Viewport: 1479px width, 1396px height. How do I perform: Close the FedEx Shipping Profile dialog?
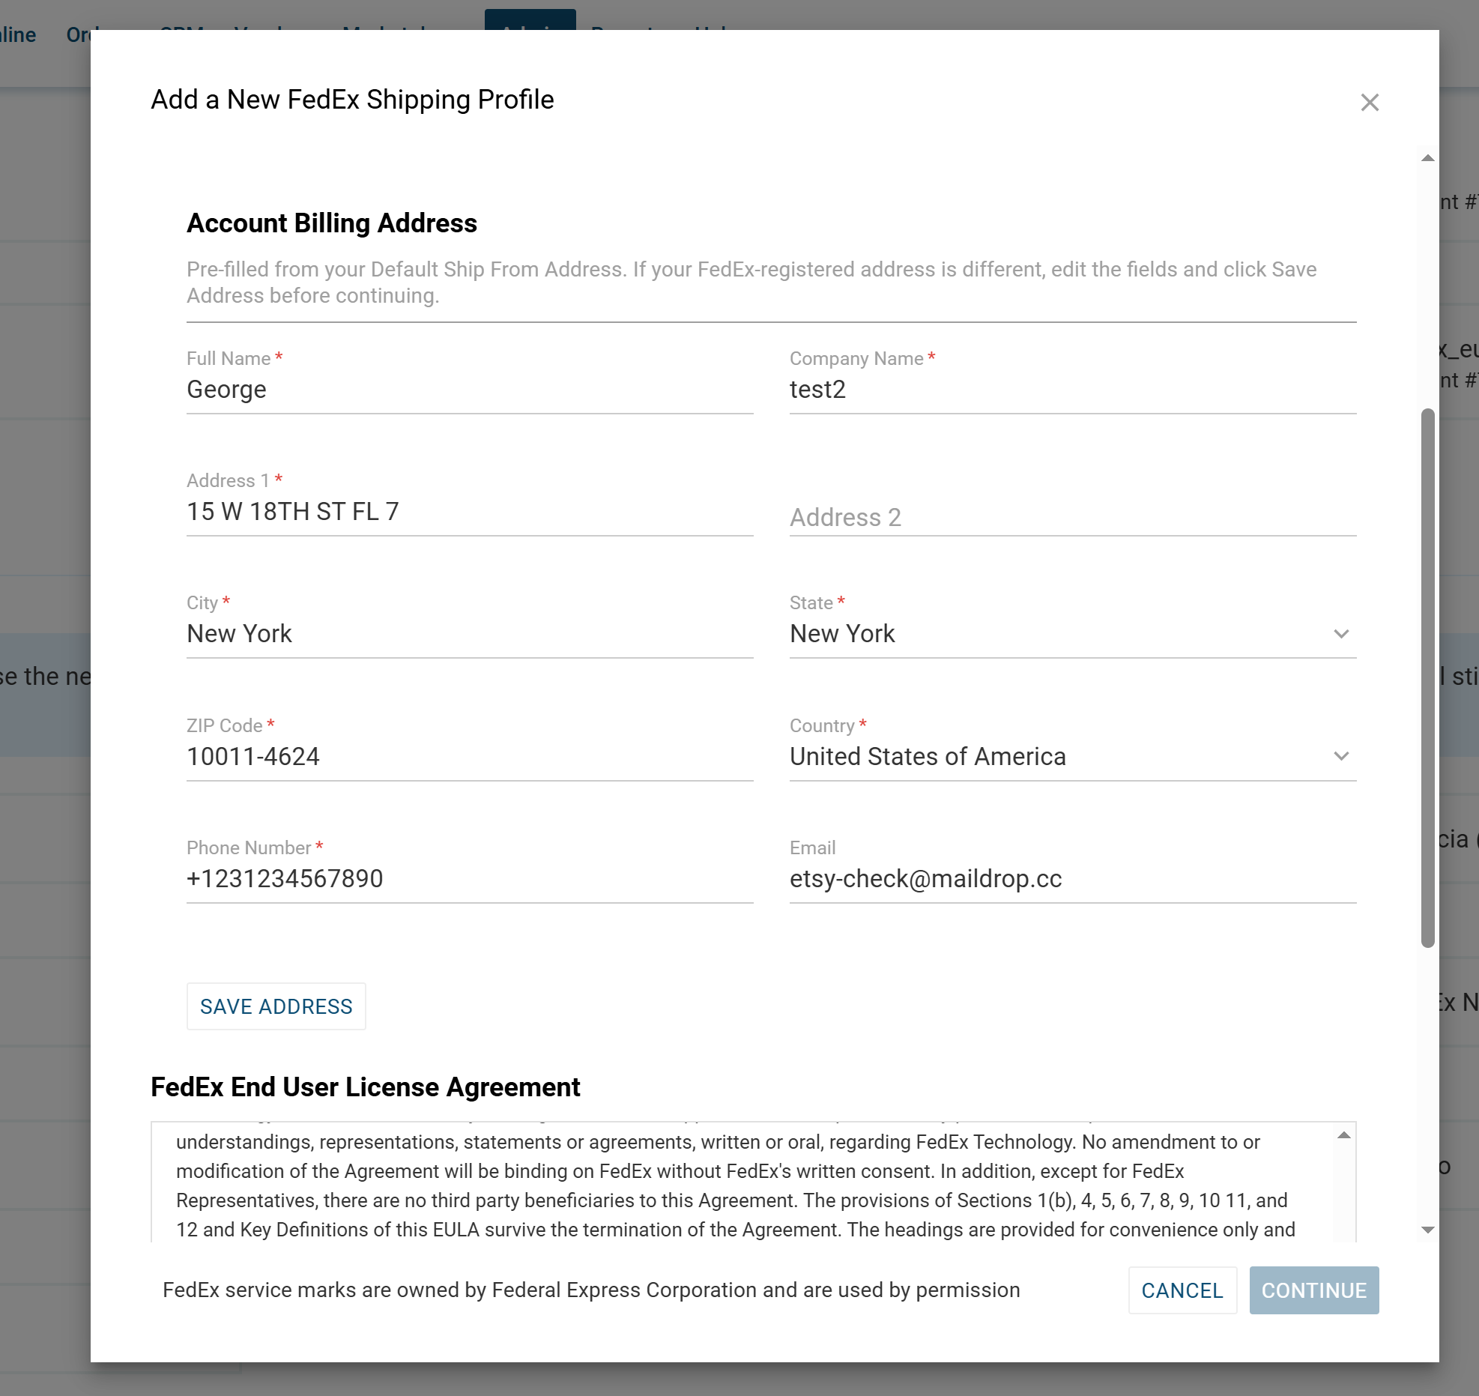point(1370,103)
